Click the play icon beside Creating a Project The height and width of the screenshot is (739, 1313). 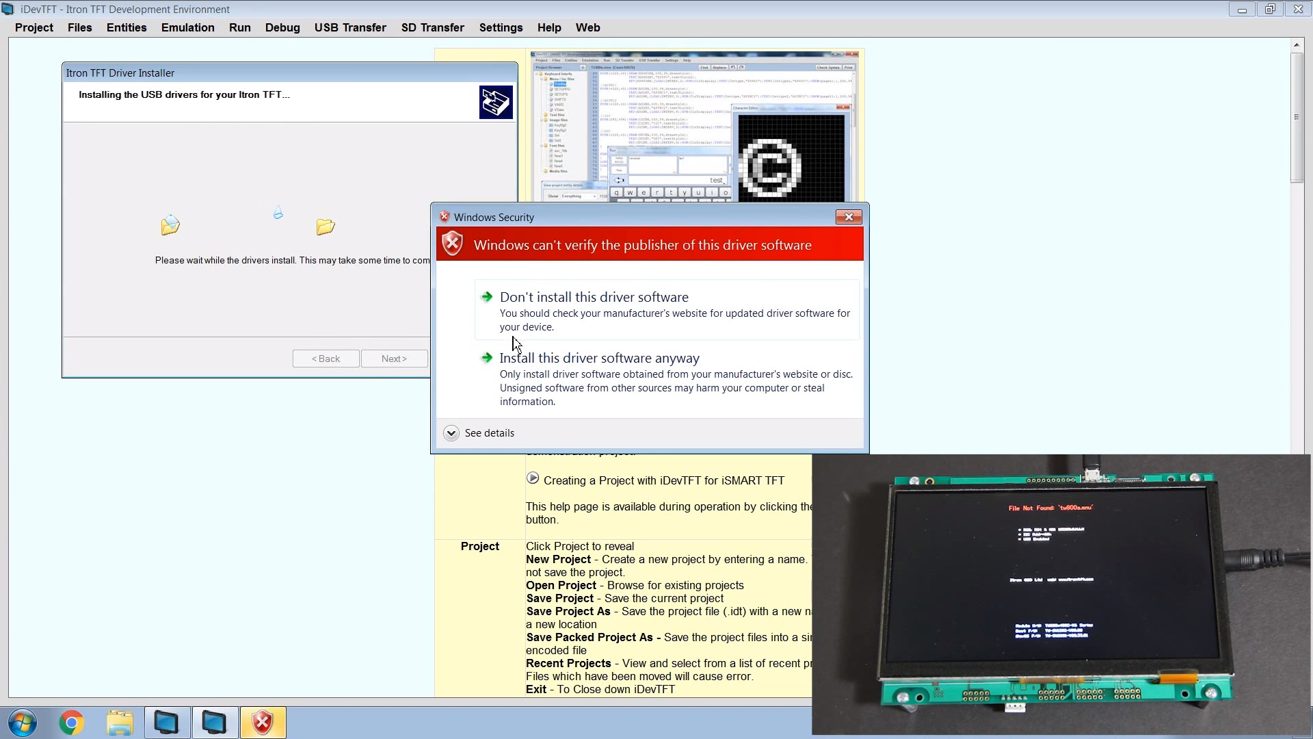pos(533,478)
